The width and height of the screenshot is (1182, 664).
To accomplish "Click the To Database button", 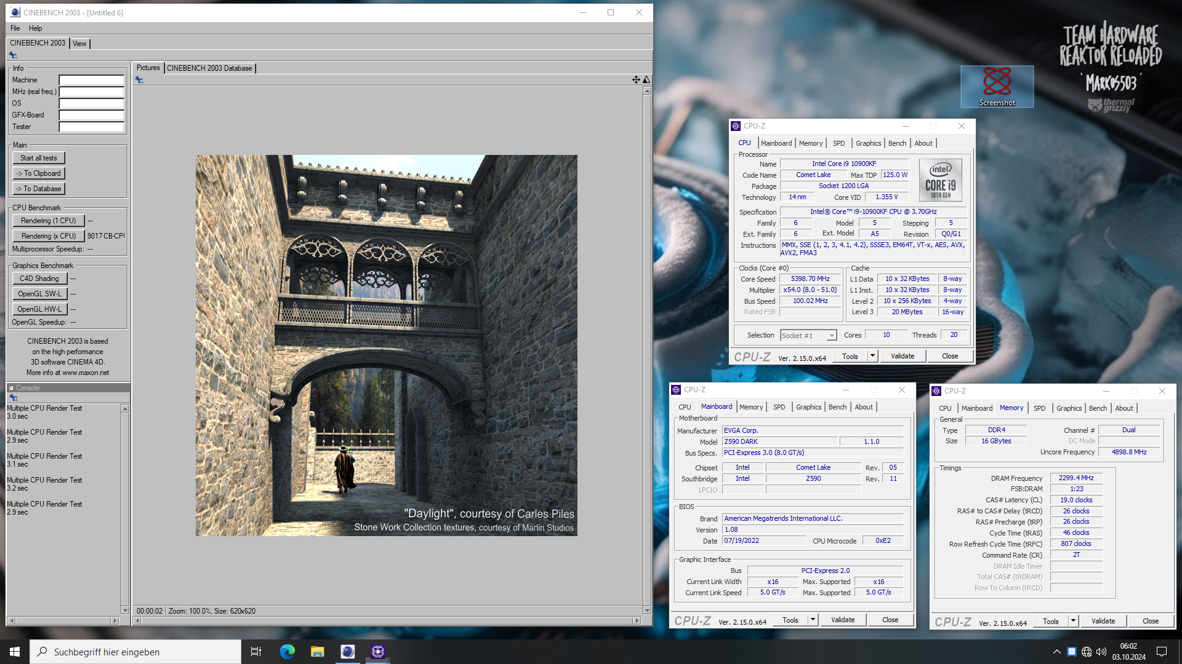I will tap(39, 189).
